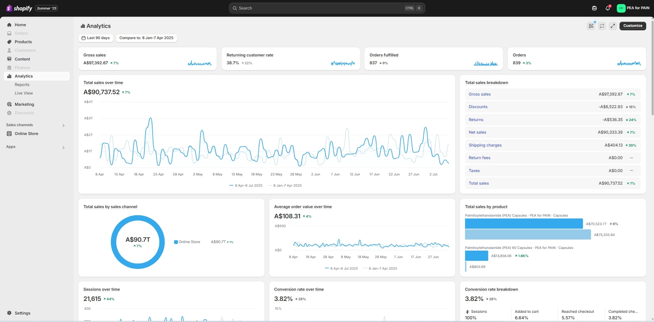Click Net sales row in breakdown
Viewport: 654px width, 322px height.
[x=553, y=132]
